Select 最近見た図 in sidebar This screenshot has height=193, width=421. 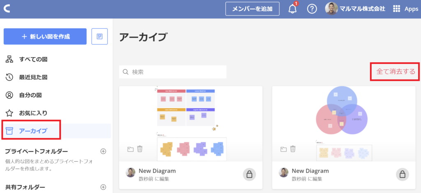[x=33, y=77]
